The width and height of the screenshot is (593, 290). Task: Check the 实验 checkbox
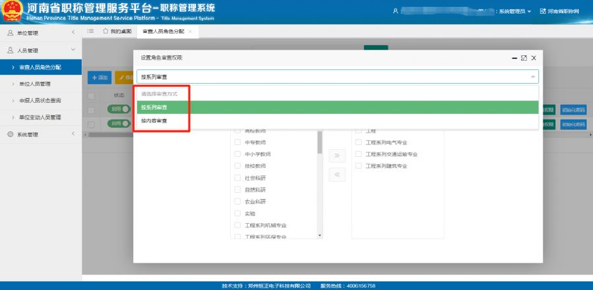click(x=238, y=213)
